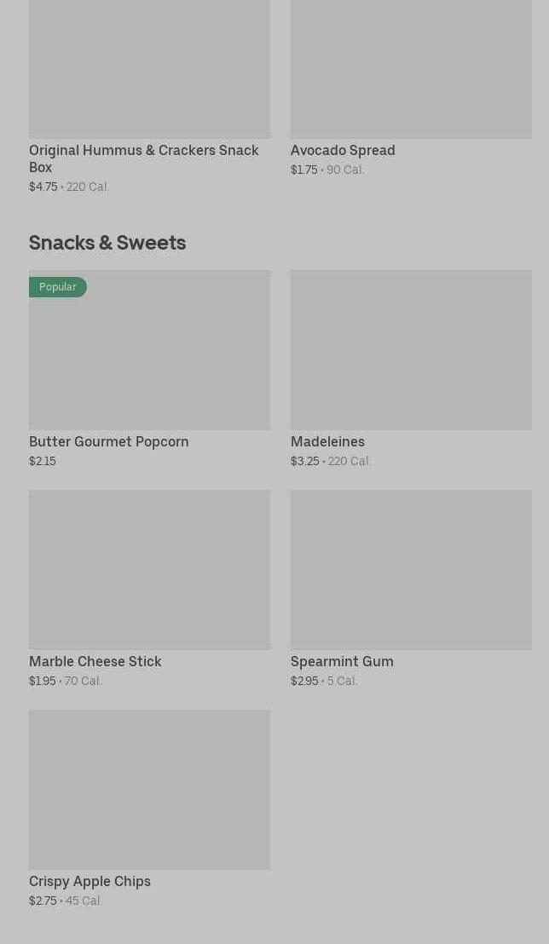Open the Butter Gourmet Popcorn image
This screenshot has height=944, width=549.
[149, 358]
